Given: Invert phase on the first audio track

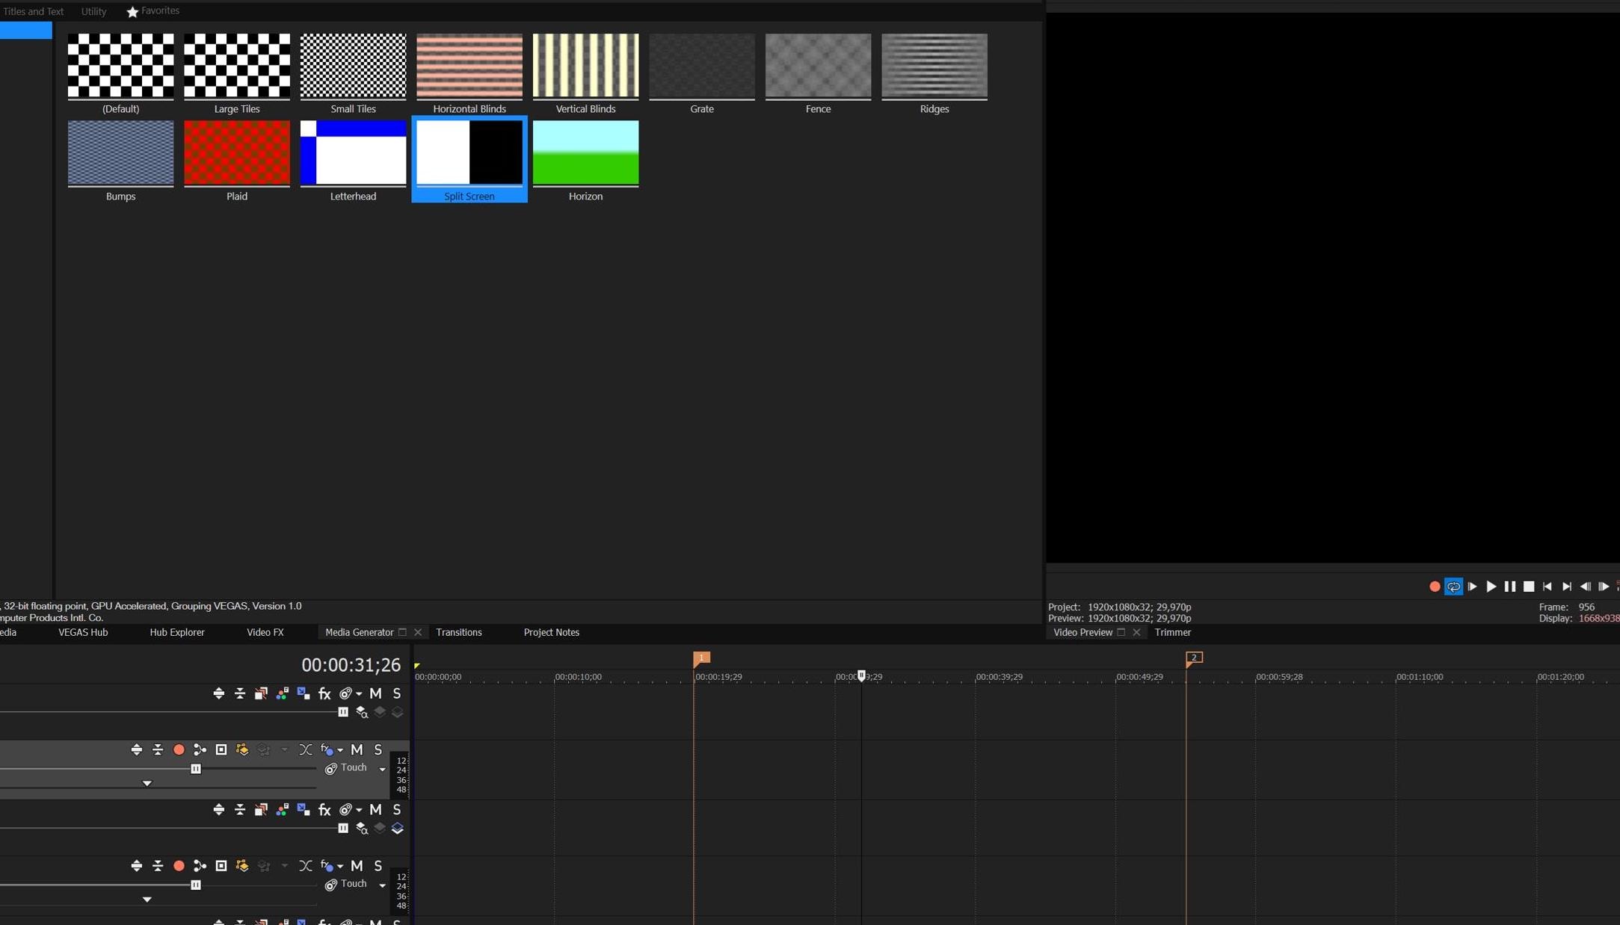Looking at the screenshot, I should click(x=305, y=749).
